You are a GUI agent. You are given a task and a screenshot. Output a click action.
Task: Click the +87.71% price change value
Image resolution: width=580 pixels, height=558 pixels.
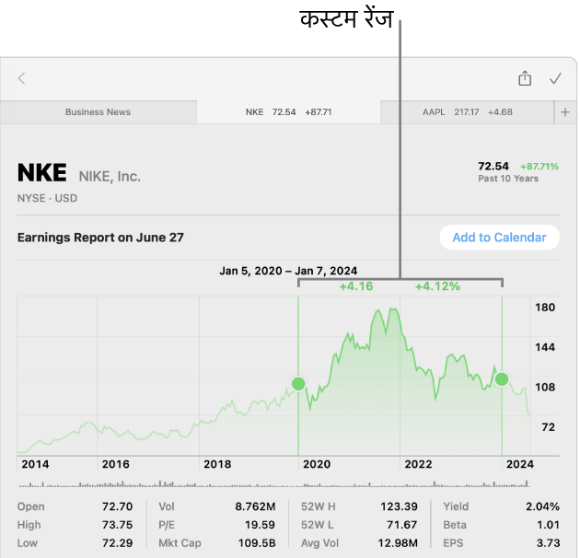[539, 167]
